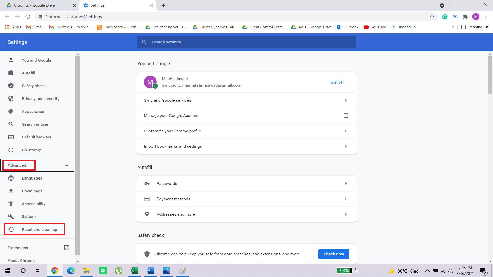Open the Outlook bookmark
493x277 pixels.
coord(348,27)
